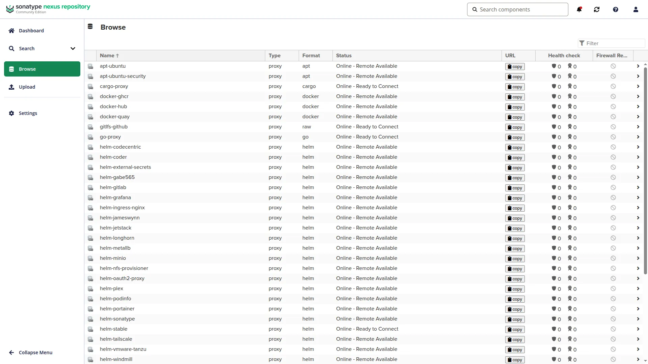Screen dimensions: 648x364
Task: Focus the Filter input field
Action: point(611,43)
